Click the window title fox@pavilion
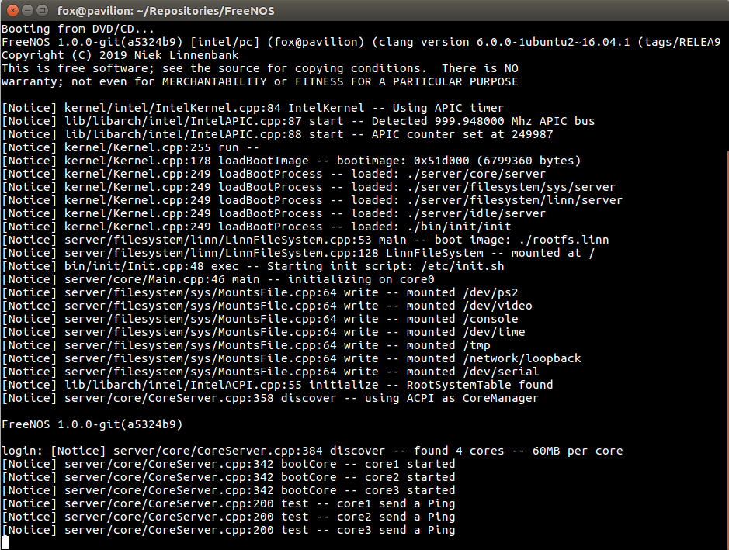Image resolution: width=729 pixels, height=550 pixels. [165, 11]
